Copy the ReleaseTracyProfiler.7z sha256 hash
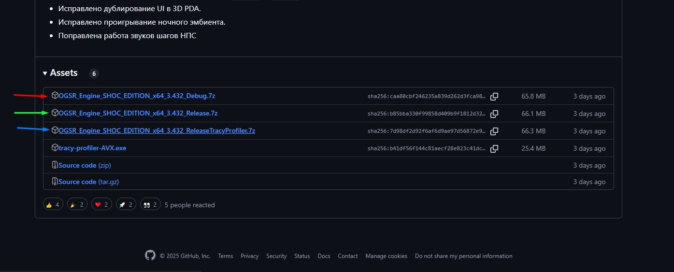This screenshot has width=674, height=272. coord(494,131)
